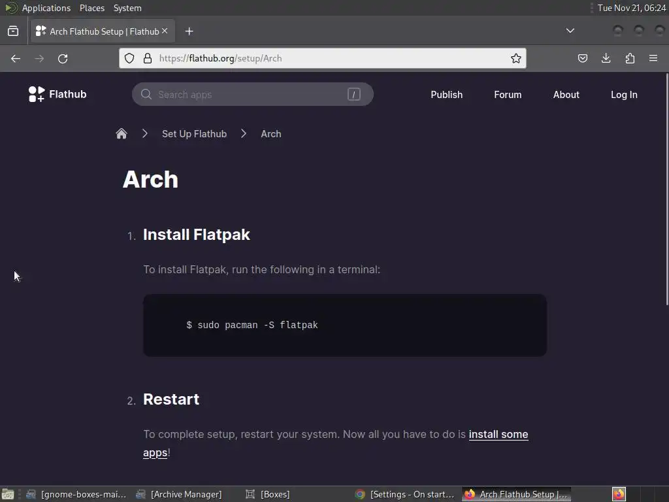This screenshot has width=669, height=502.
Task: Expand the list all tabs chevron
Action: coord(570,31)
